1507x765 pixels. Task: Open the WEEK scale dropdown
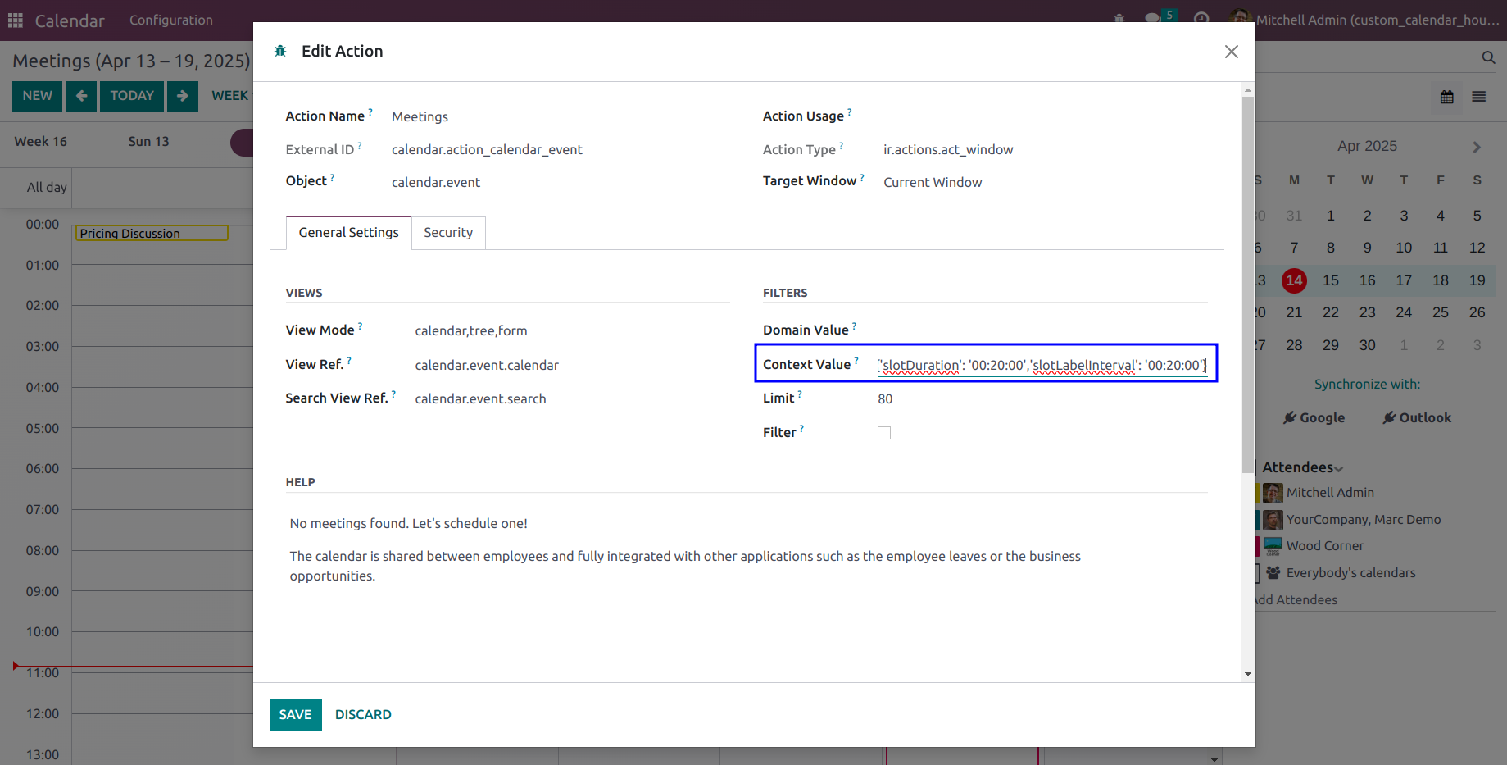[232, 96]
